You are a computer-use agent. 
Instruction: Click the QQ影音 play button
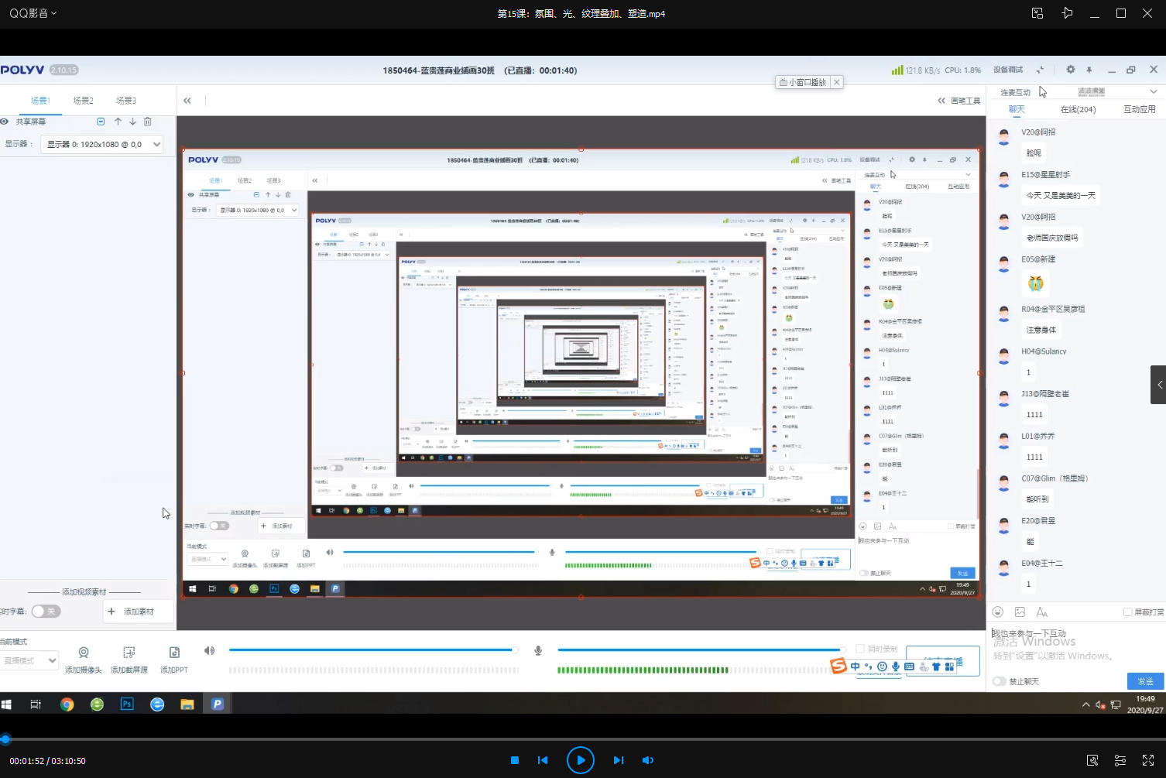coord(580,760)
